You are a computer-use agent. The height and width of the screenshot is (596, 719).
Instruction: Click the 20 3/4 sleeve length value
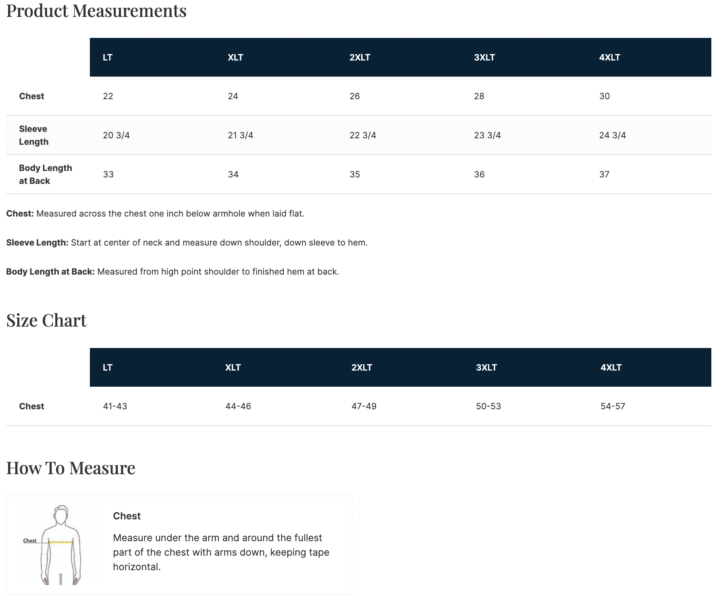click(116, 135)
